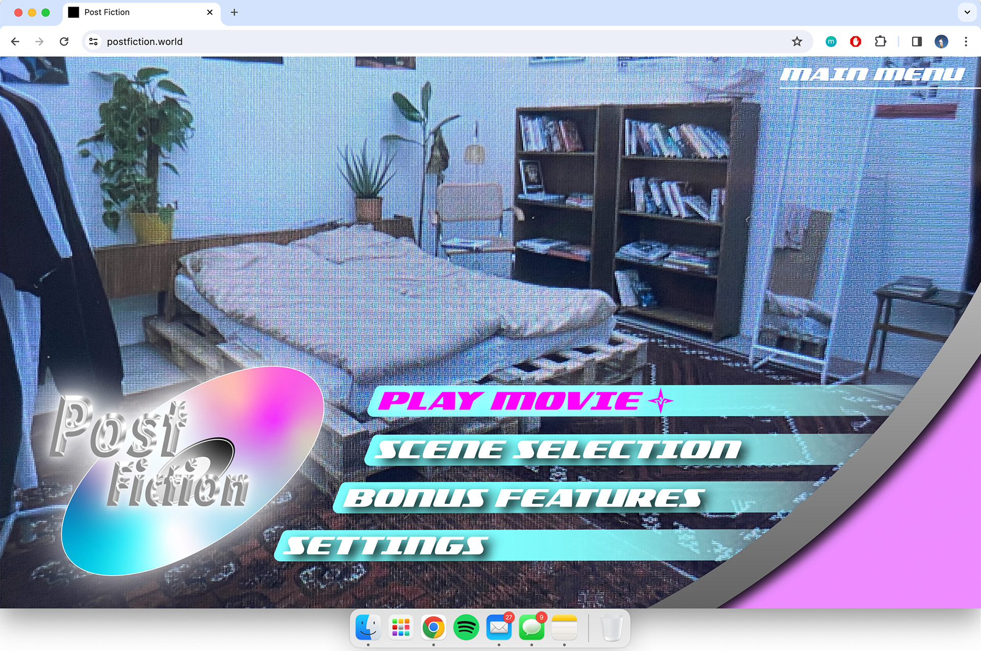The width and height of the screenshot is (981, 651).
Task: Open the Settings menu option
Action: click(386, 546)
